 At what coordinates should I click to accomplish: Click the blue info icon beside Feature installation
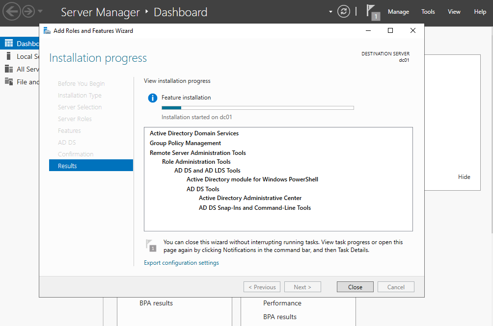click(153, 98)
